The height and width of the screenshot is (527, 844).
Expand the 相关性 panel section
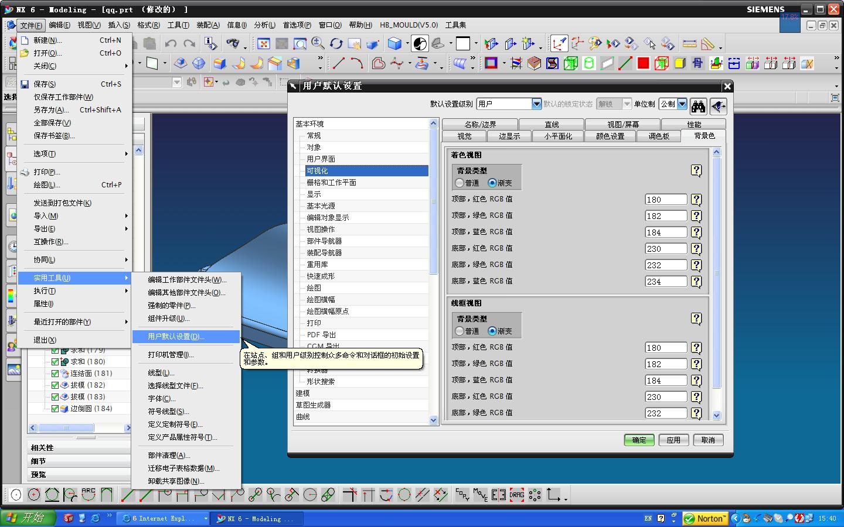coord(80,447)
